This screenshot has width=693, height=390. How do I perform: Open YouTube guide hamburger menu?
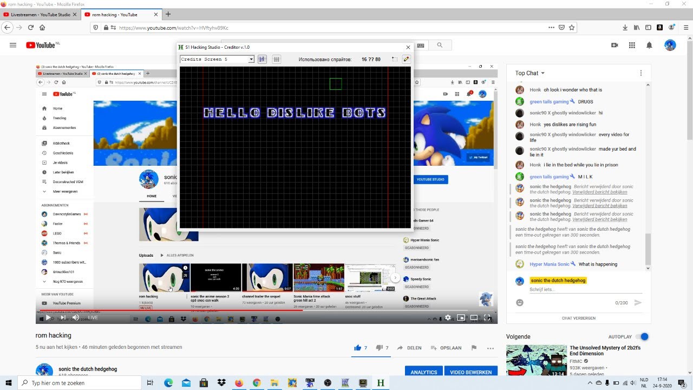click(x=13, y=45)
